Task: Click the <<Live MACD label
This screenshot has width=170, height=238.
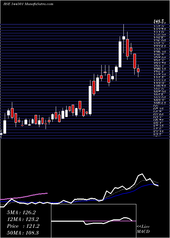Action: coord(143,229)
